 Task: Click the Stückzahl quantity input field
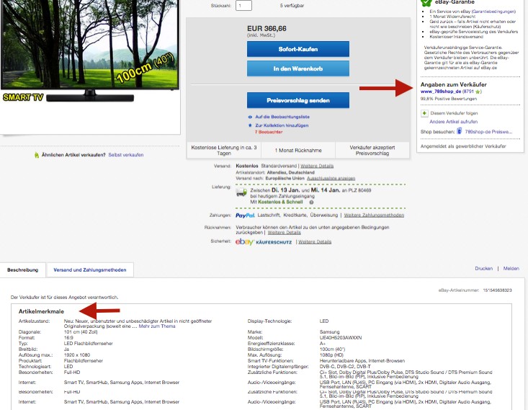[243, 6]
